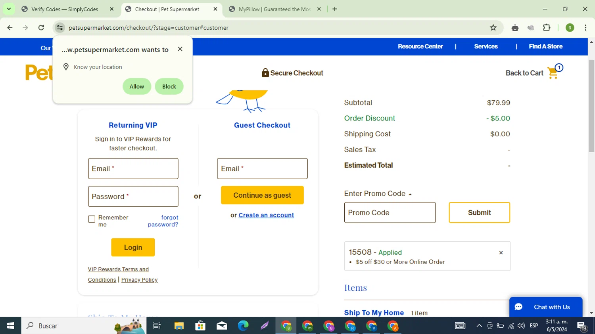Click Continue as guest button

[262, 195]
